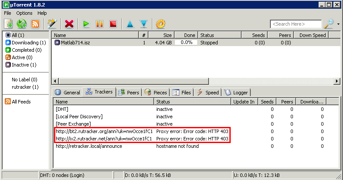The image size is (343, 180).
Task: Open the File menu
Action: click(7, 13)
